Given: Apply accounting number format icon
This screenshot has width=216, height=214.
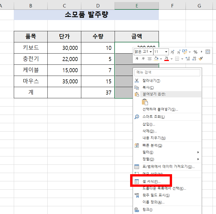Looking at the screenshot, I should [185, 52].
